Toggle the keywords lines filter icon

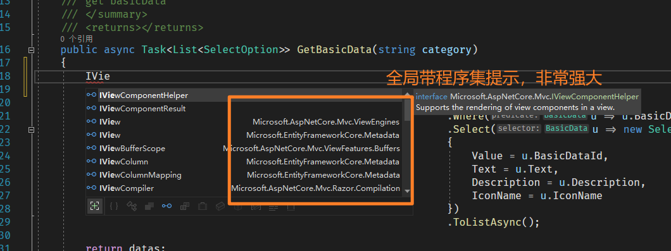click(x=273, y=207)
